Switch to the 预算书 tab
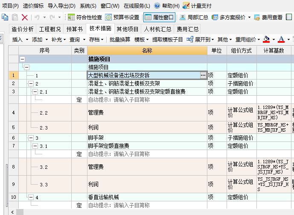 click(x=75, y=29)
